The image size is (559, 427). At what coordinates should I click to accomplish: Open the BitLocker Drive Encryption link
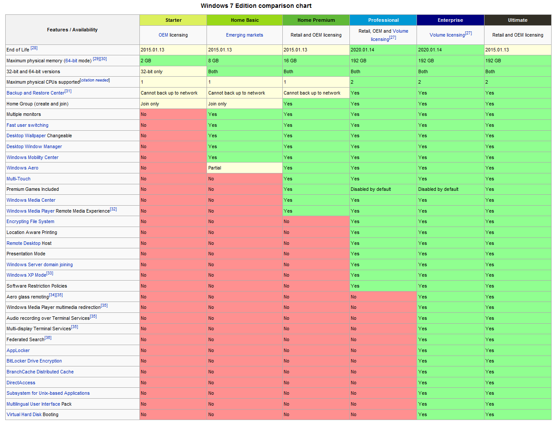[34, 361]
